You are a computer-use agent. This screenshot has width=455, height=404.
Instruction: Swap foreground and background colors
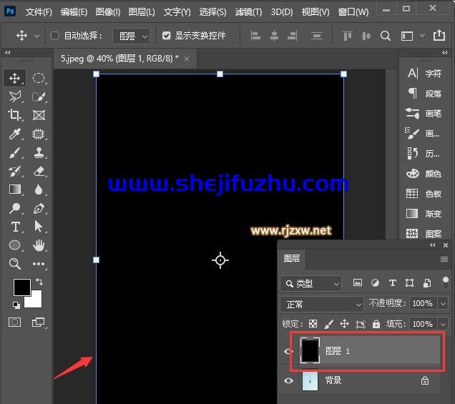pos(39,281)
